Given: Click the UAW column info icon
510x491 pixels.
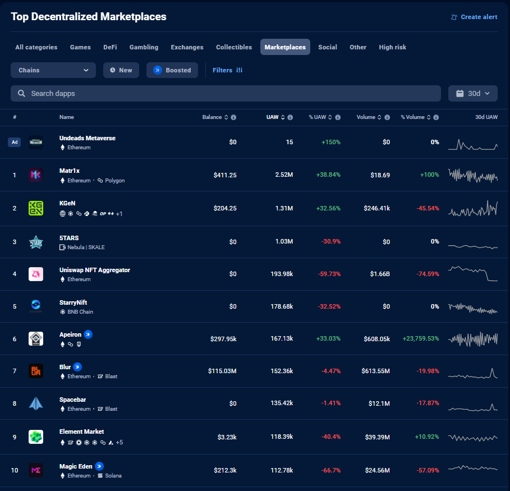Looking at the screenshot, I should [x=290, y=117].
